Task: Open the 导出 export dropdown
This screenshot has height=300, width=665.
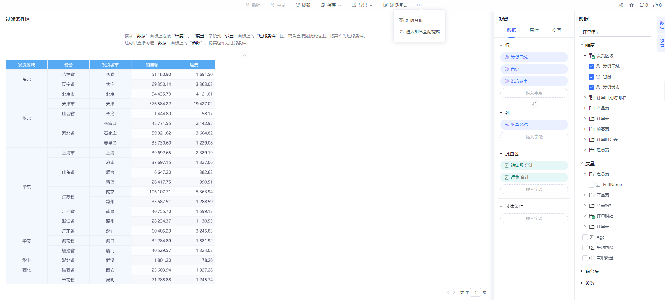Action: (362, 5)
